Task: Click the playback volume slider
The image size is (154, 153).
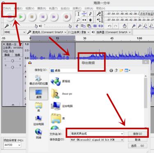Action: (57, 26)
